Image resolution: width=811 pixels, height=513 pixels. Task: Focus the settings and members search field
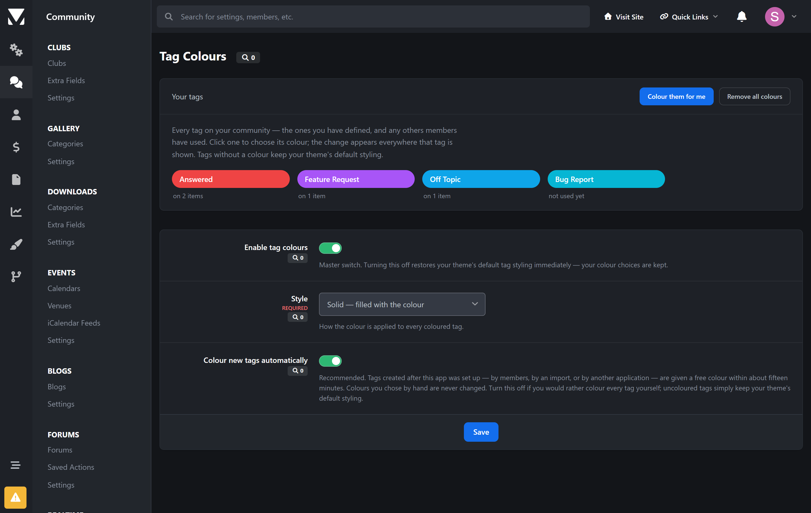[x=373, y=16]
